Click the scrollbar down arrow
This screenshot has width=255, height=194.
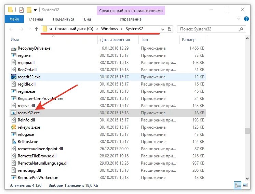tap(247, 178)
